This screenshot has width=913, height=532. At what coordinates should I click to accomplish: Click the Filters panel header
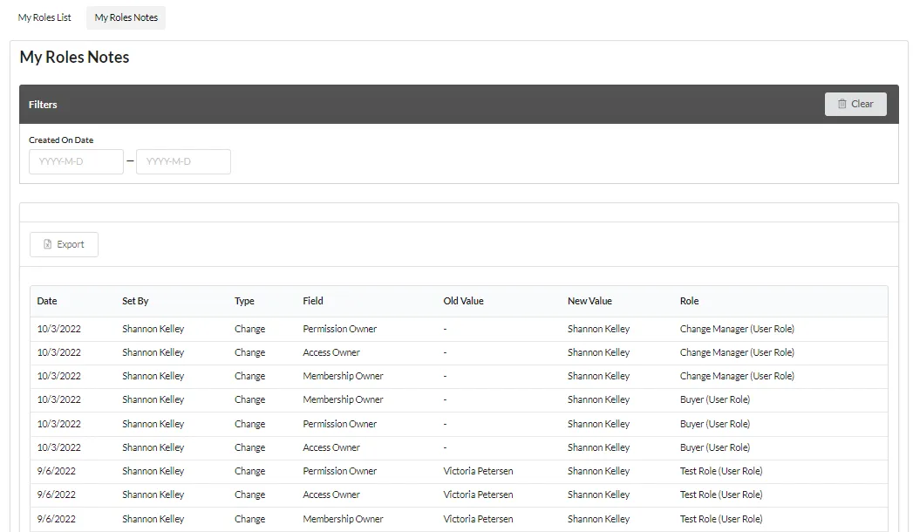pos(459,104)
